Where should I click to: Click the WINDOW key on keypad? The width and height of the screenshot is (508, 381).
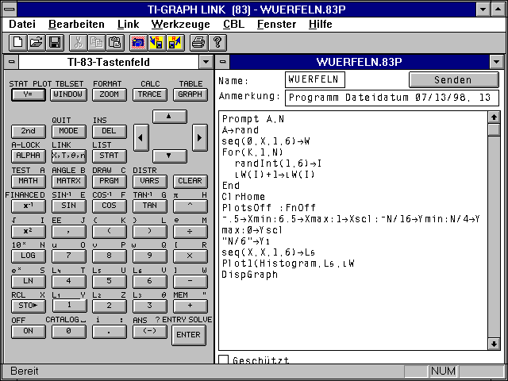69,94
